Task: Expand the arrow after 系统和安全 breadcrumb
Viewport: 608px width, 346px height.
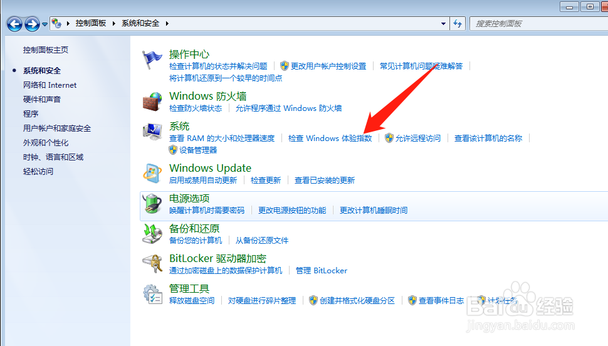Action: (167, 23)
